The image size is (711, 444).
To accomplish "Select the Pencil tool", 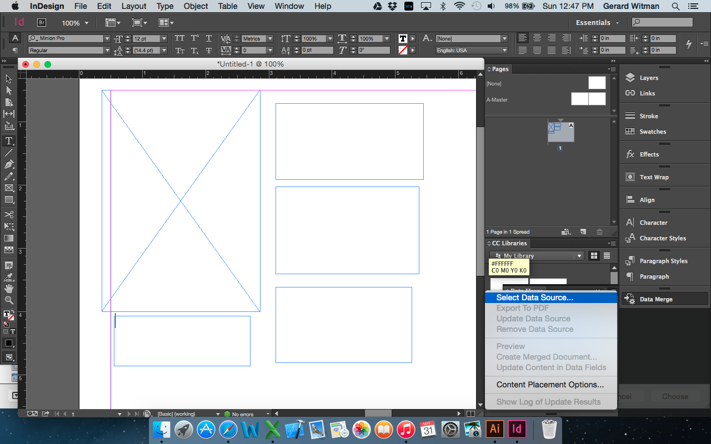I will [x=9, y=176].
